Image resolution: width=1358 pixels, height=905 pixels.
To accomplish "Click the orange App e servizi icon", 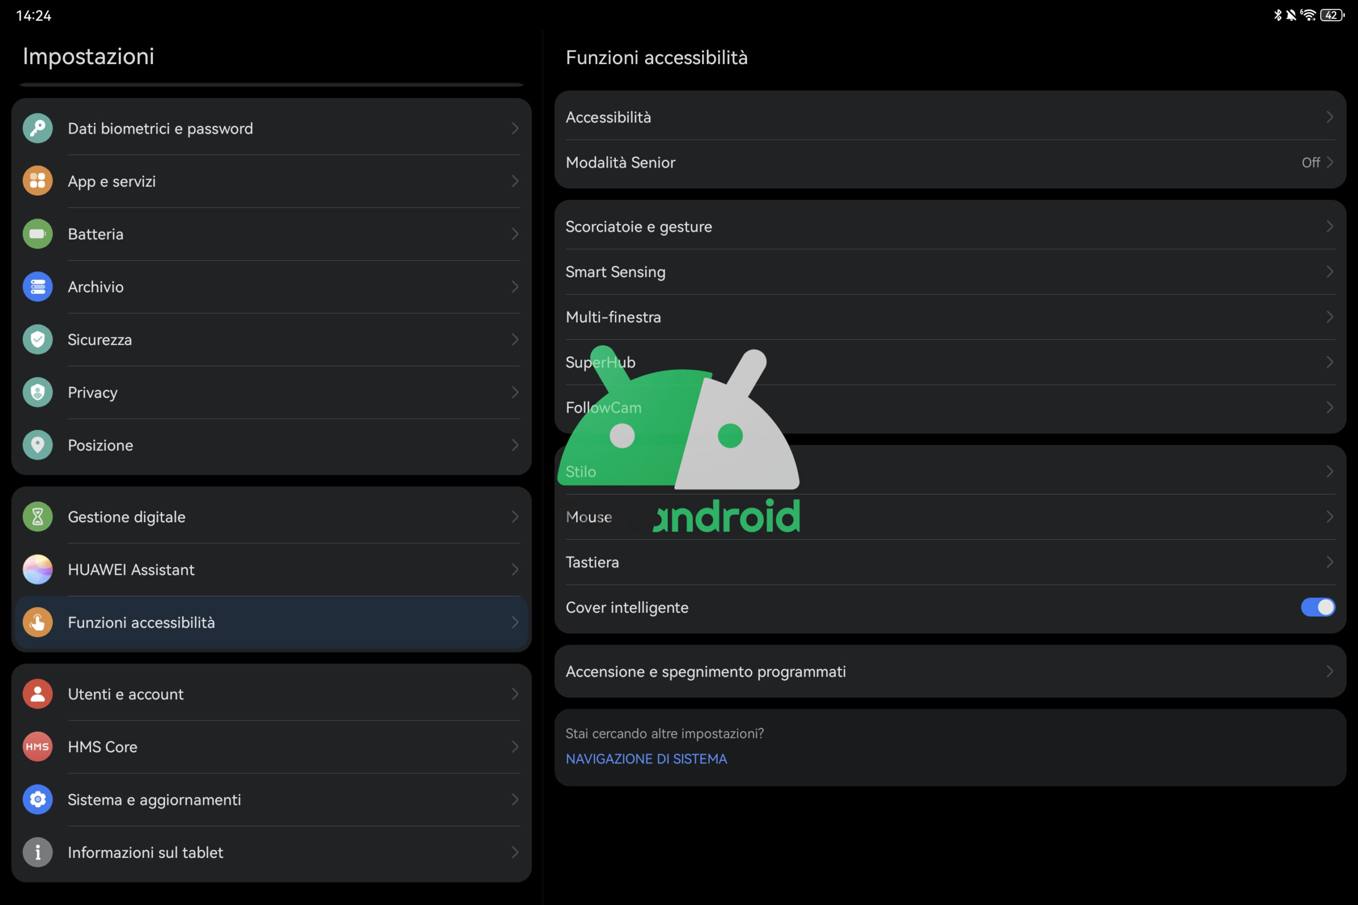I will (x=38, y=181).
